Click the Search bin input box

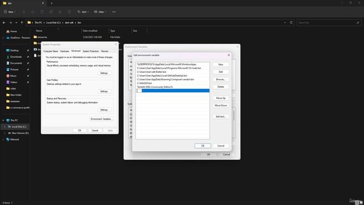pos(329,23)
